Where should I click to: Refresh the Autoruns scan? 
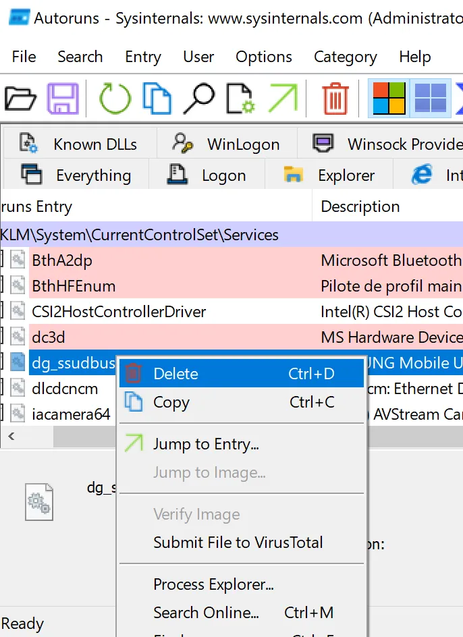[x=115, y=99]
